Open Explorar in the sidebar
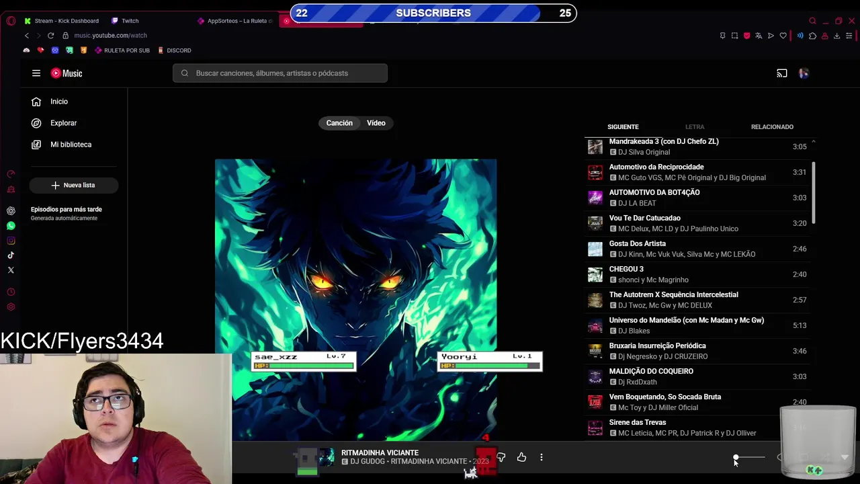Screen dimensions: 860x484 (x=74, y=123)
